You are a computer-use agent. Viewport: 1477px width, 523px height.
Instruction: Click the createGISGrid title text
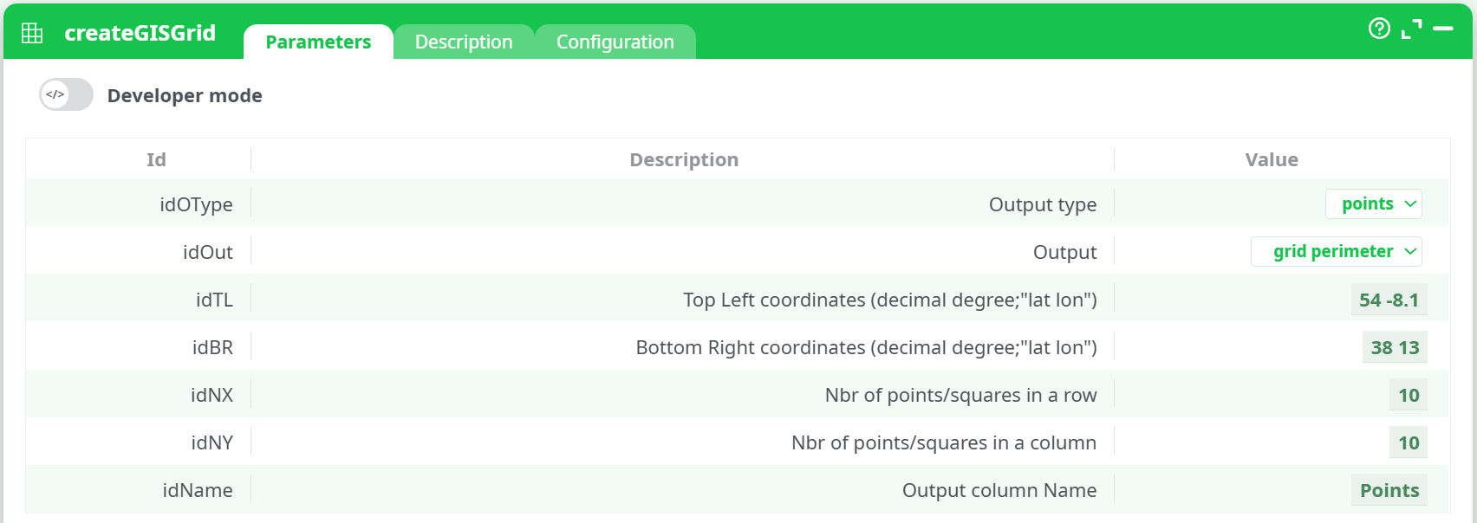[140, 33]
